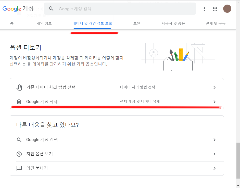The width and height of the screenshot is (240, 188).
Task: Click the feedback icon for 의견 보내기
Action: click(x=19, y=168)
